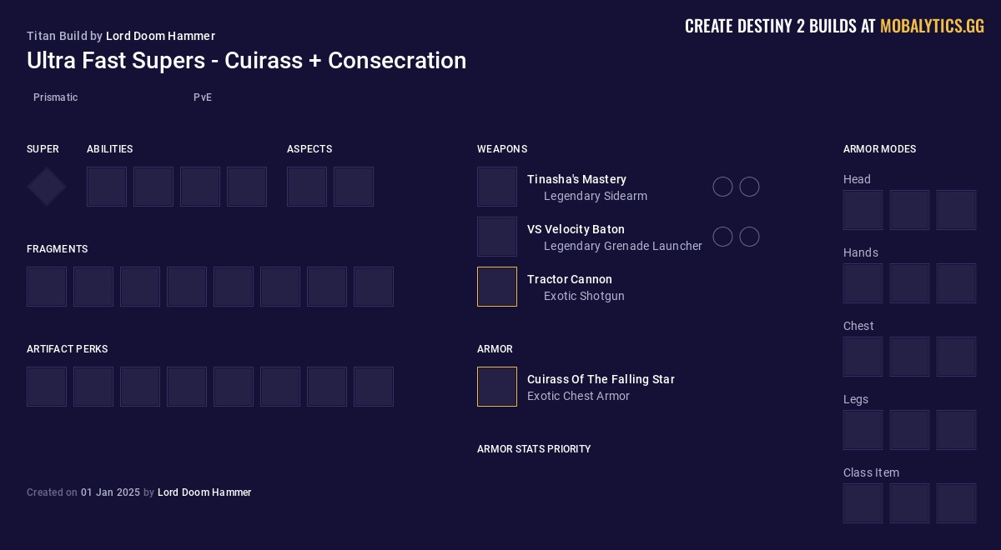Click the first Head armor mod slot
Screen dimensions: 1001x550
tap(863, 210)
